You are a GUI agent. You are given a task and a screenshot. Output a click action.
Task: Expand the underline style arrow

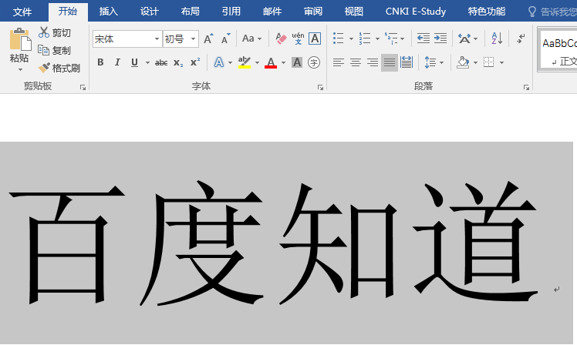(x=147, y=63)
